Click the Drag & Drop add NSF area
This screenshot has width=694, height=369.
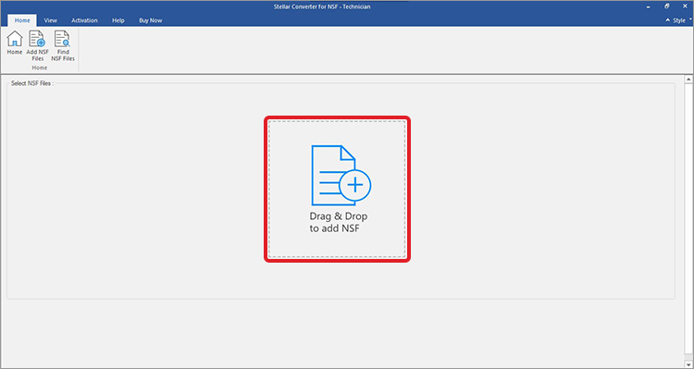click(337, 189)
